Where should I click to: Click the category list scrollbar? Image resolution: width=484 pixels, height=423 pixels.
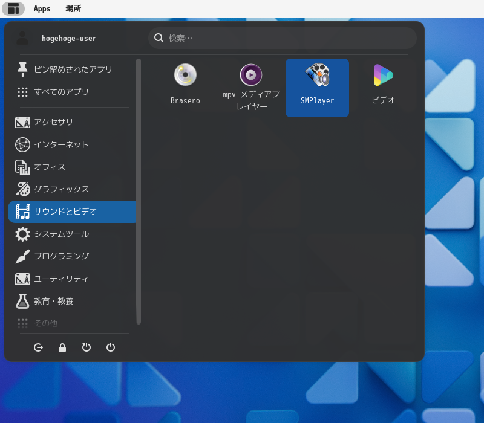pos(139,192)
